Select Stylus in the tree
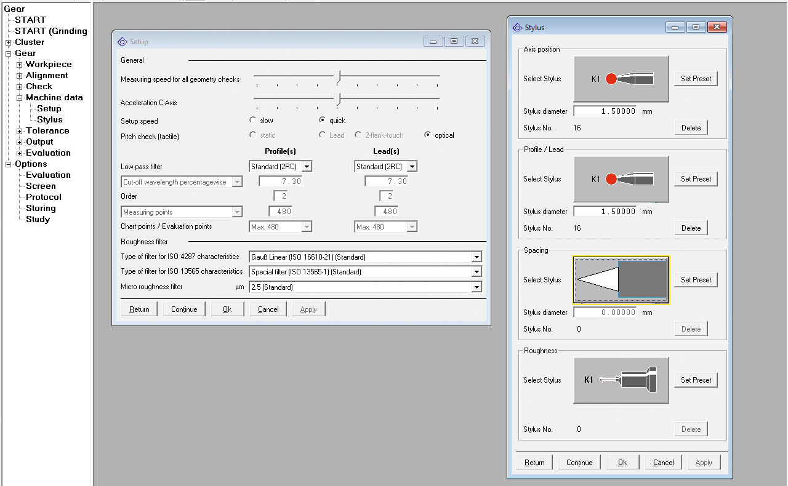This screenshot has height=486, width=788. (x=50, y=119)
